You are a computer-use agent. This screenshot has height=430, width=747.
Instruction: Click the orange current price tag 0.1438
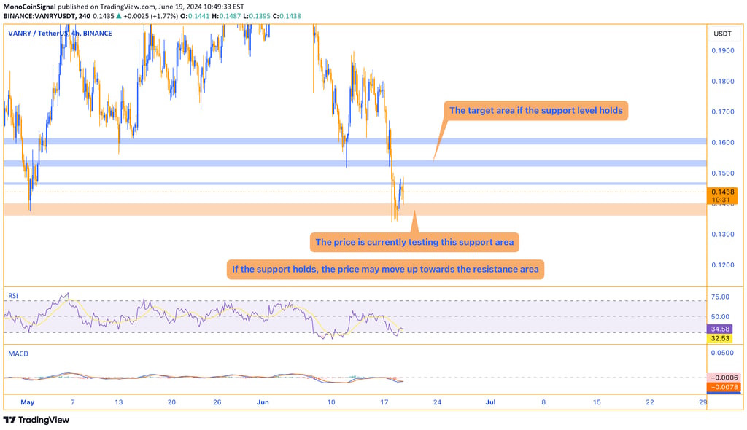721,193
